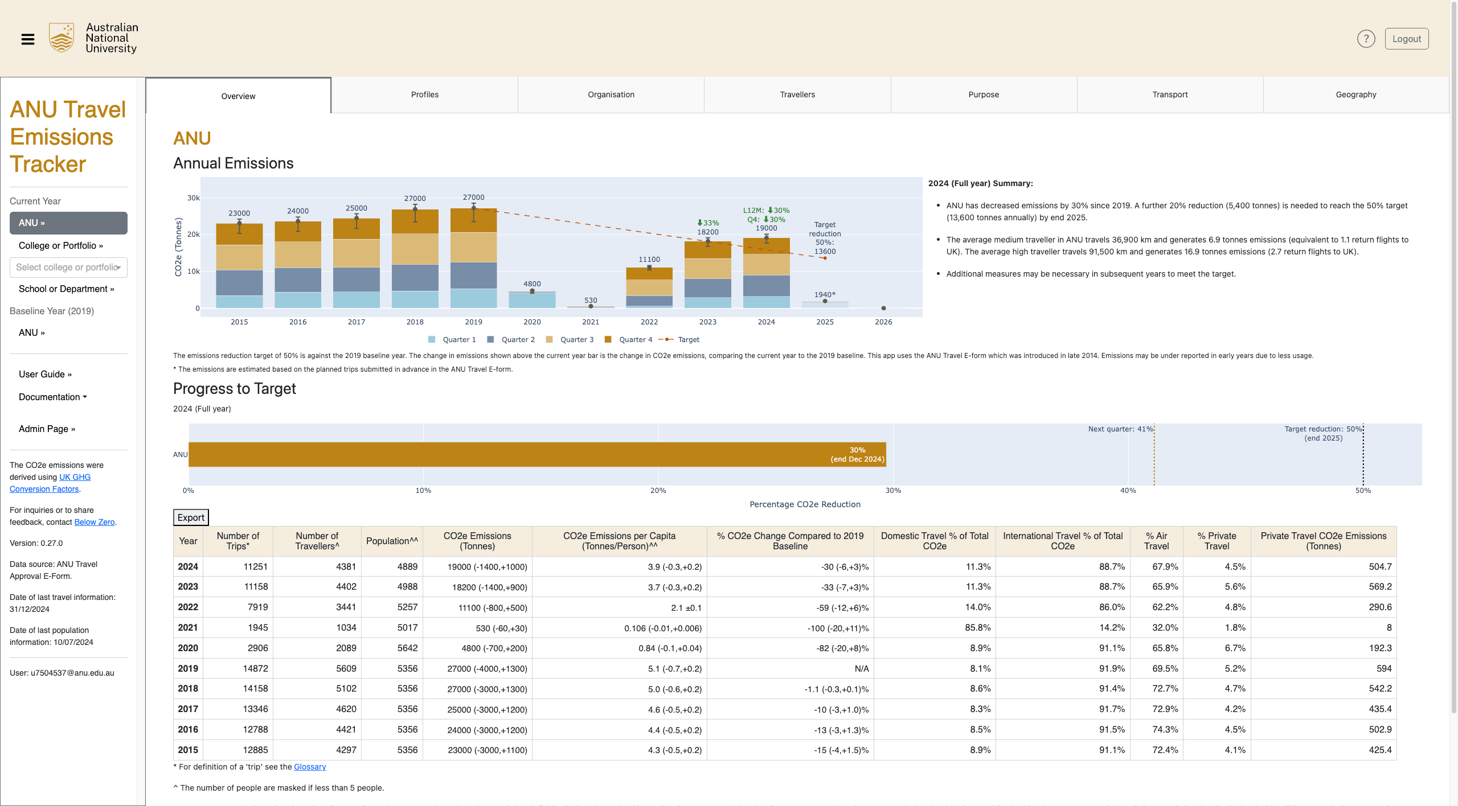Click the % Private Travel column header

click(1217, 541)
